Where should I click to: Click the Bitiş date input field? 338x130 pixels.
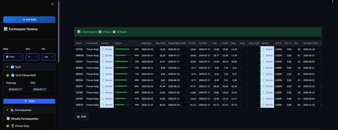(41, 89)
